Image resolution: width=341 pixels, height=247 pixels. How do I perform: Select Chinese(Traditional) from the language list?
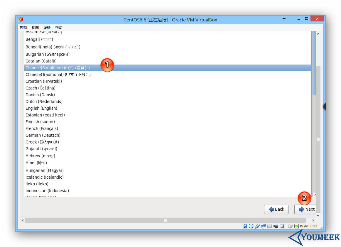[x=58, y=74]
